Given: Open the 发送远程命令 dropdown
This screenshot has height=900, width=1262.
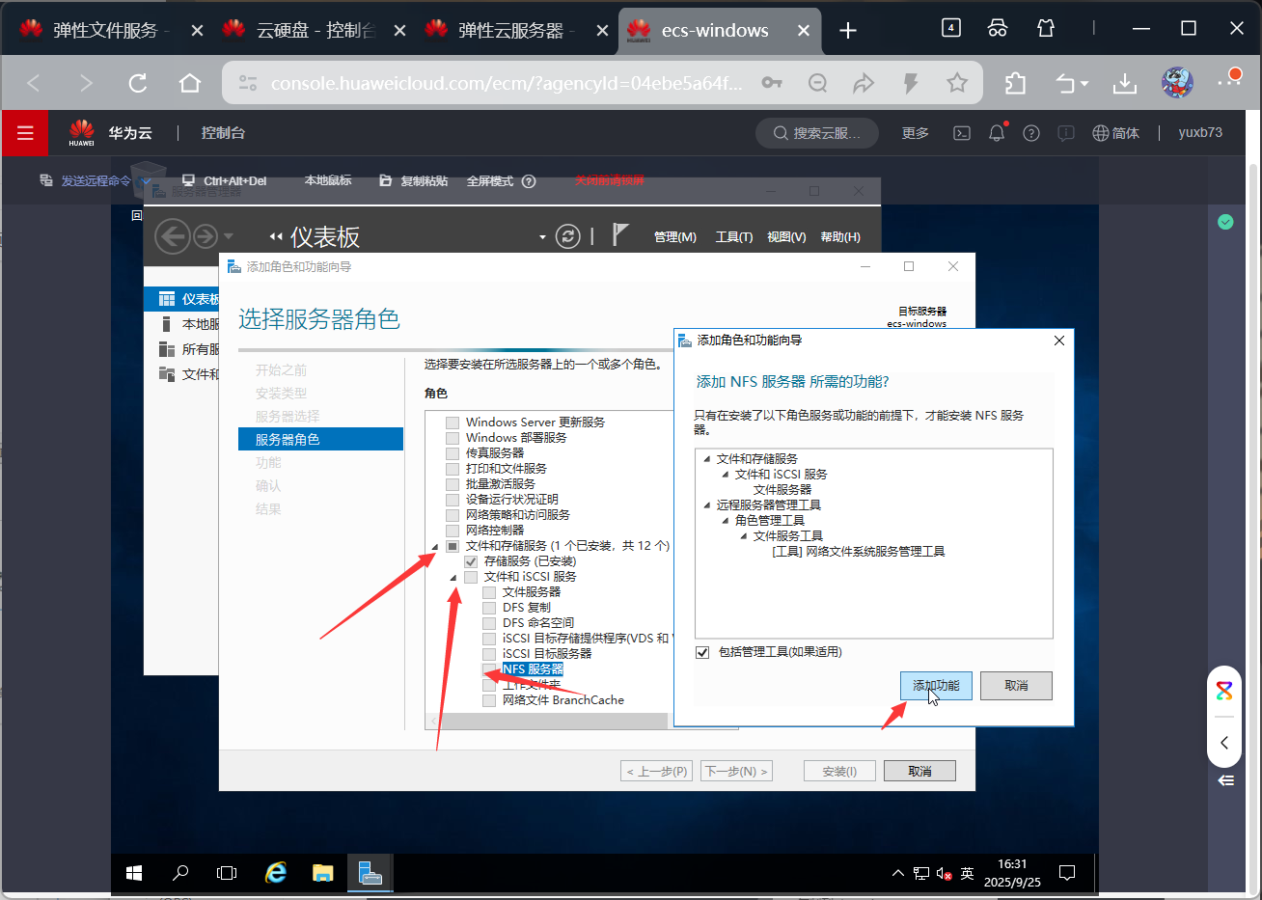Looking at the screenshot, I should pos(96,180).
